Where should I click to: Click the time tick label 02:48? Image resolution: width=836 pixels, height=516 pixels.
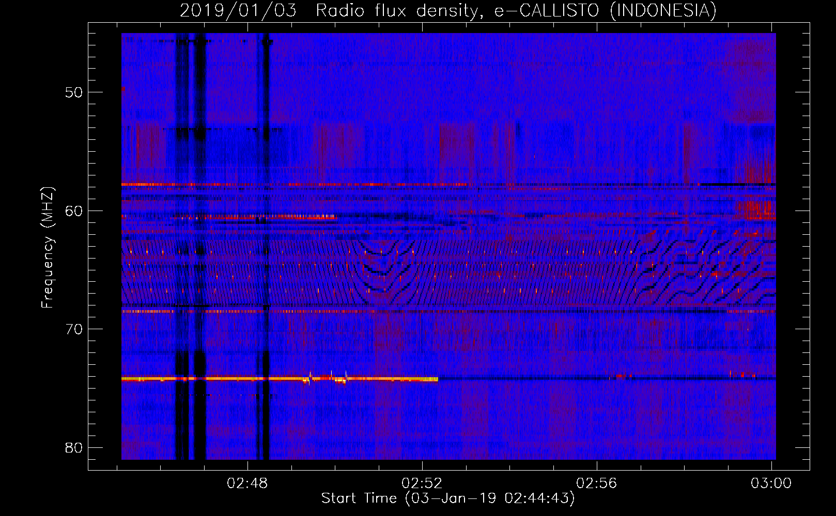click(247, 483)
